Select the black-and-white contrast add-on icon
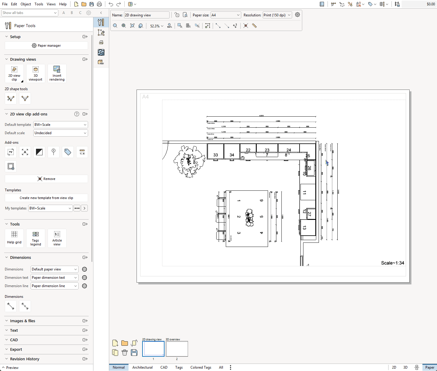Viewport: 437px width, 371px height. pos(39,152)
